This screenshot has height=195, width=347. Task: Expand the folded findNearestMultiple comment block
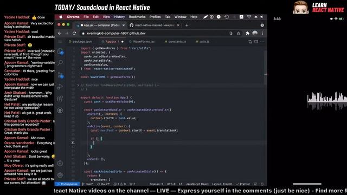(x=78, y=85)
